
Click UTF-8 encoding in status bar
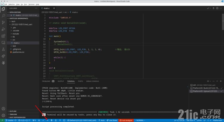click(199, 120)
